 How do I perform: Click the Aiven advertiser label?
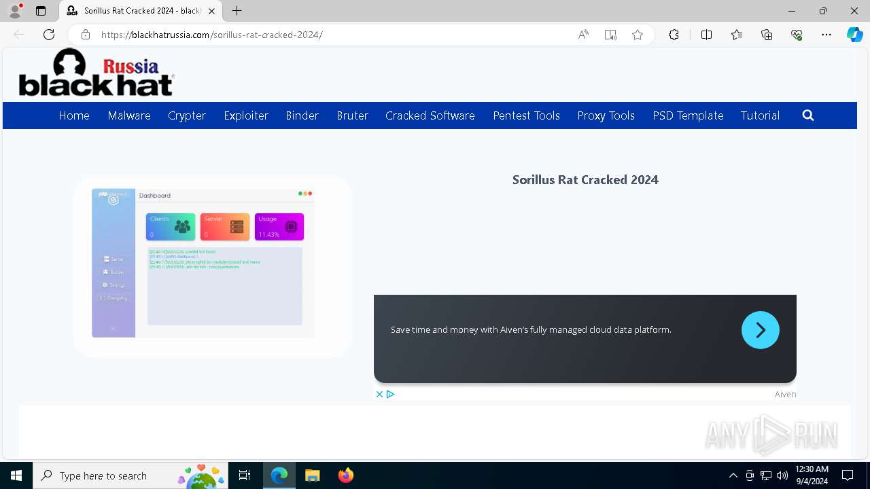tap(785, 394)
